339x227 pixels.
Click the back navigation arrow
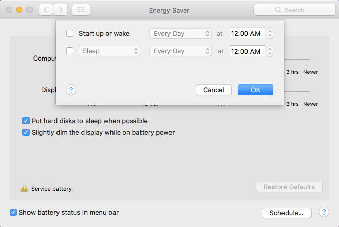pyautogui.click(x=46, y=10)
